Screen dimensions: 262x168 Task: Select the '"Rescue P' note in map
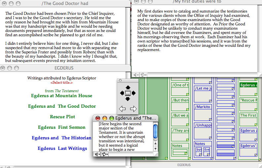tap(248, 104)
